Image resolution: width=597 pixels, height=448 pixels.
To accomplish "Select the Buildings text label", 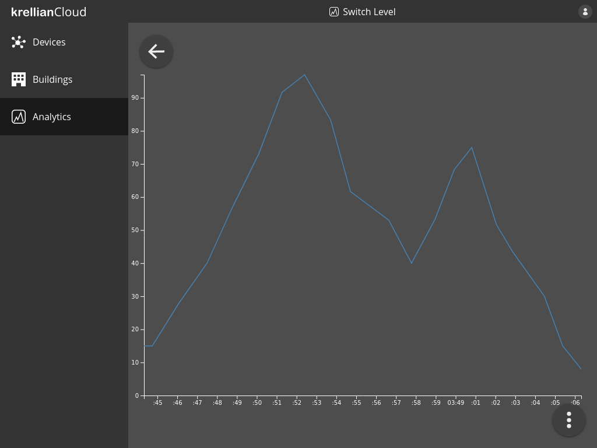I will click(x=52, y=79).
